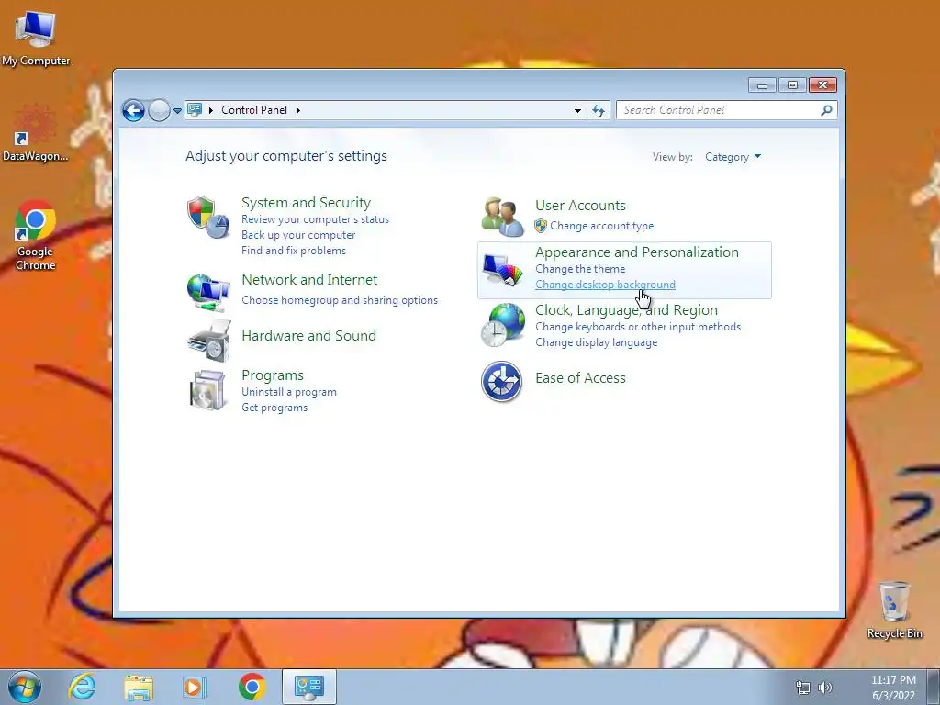Open the Programs category
The image size is (940, 705).
pyautogui.click(x=272, y=375)
